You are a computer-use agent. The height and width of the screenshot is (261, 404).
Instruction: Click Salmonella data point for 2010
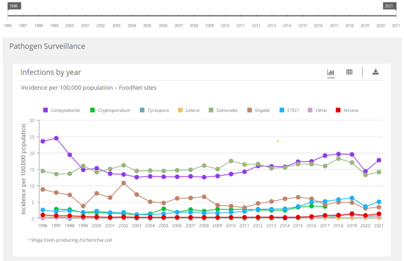[x=230, y=161]
